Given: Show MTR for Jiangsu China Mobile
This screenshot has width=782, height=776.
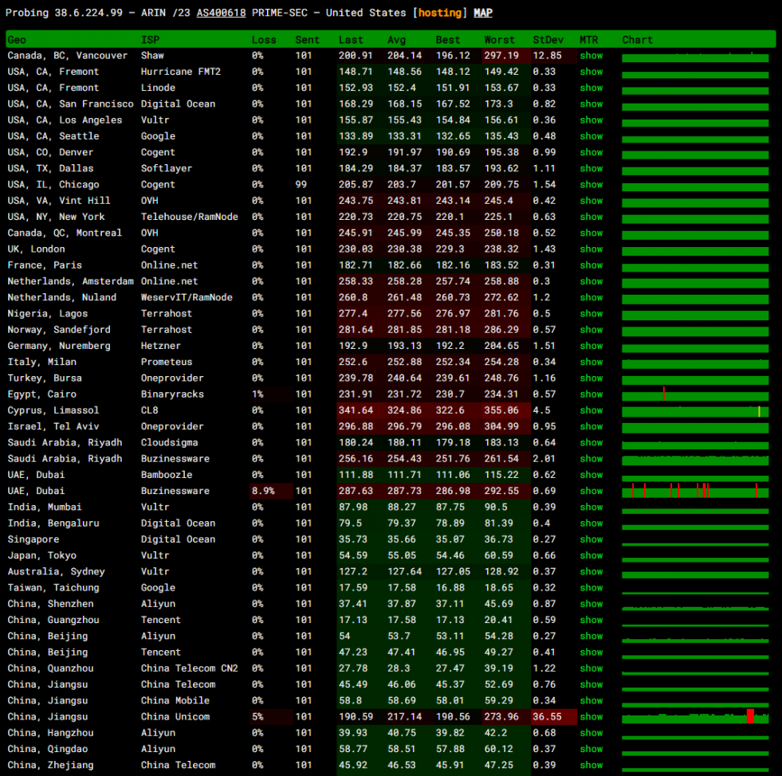Looking at the screenshot, I should [x=591, y=700].
